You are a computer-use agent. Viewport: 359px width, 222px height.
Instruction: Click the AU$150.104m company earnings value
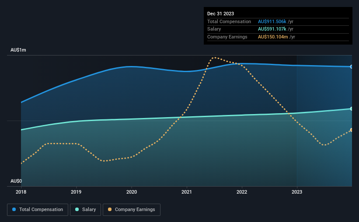(273, 37)
